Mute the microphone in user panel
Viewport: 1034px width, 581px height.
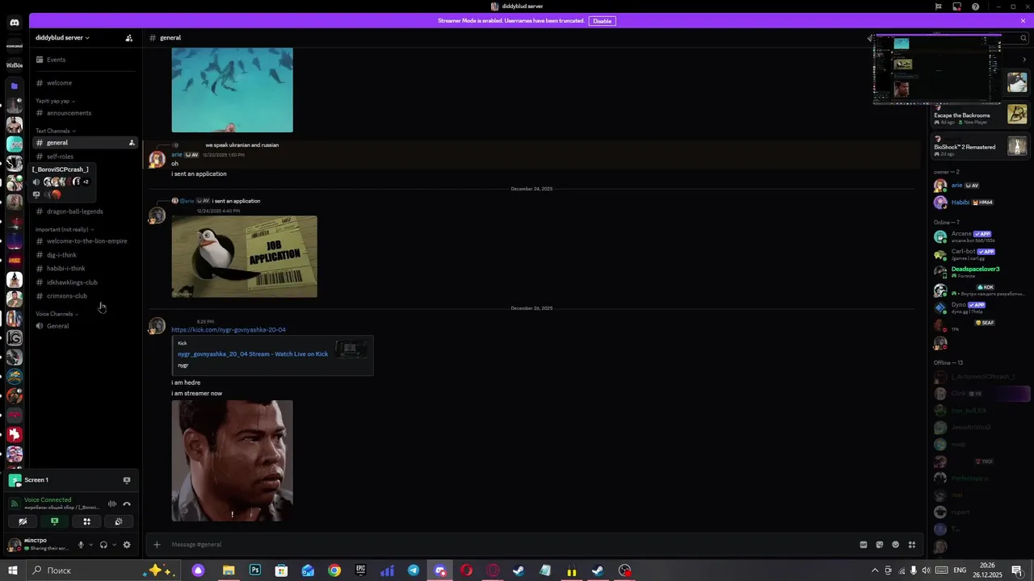(80, 545)
